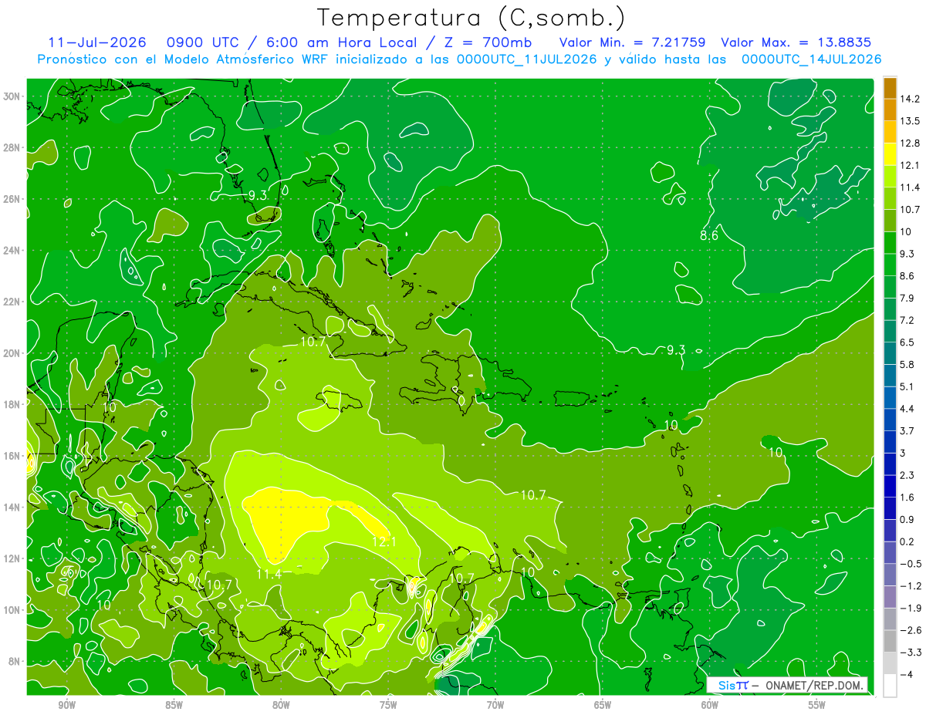Viewport: 926px width, 715px height.
Task: Click the '6.5' colorbar scale label
Action: click(x=907, y=342)
